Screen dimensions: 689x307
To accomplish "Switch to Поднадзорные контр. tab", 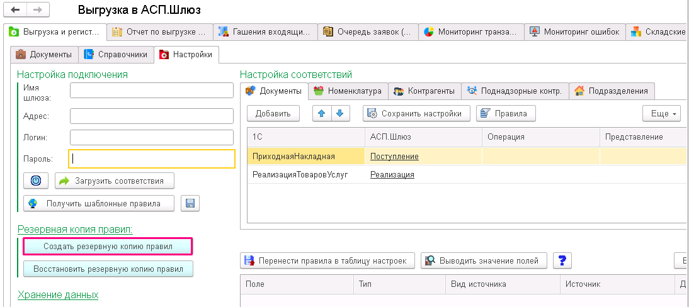I will (x=515, y=91).
